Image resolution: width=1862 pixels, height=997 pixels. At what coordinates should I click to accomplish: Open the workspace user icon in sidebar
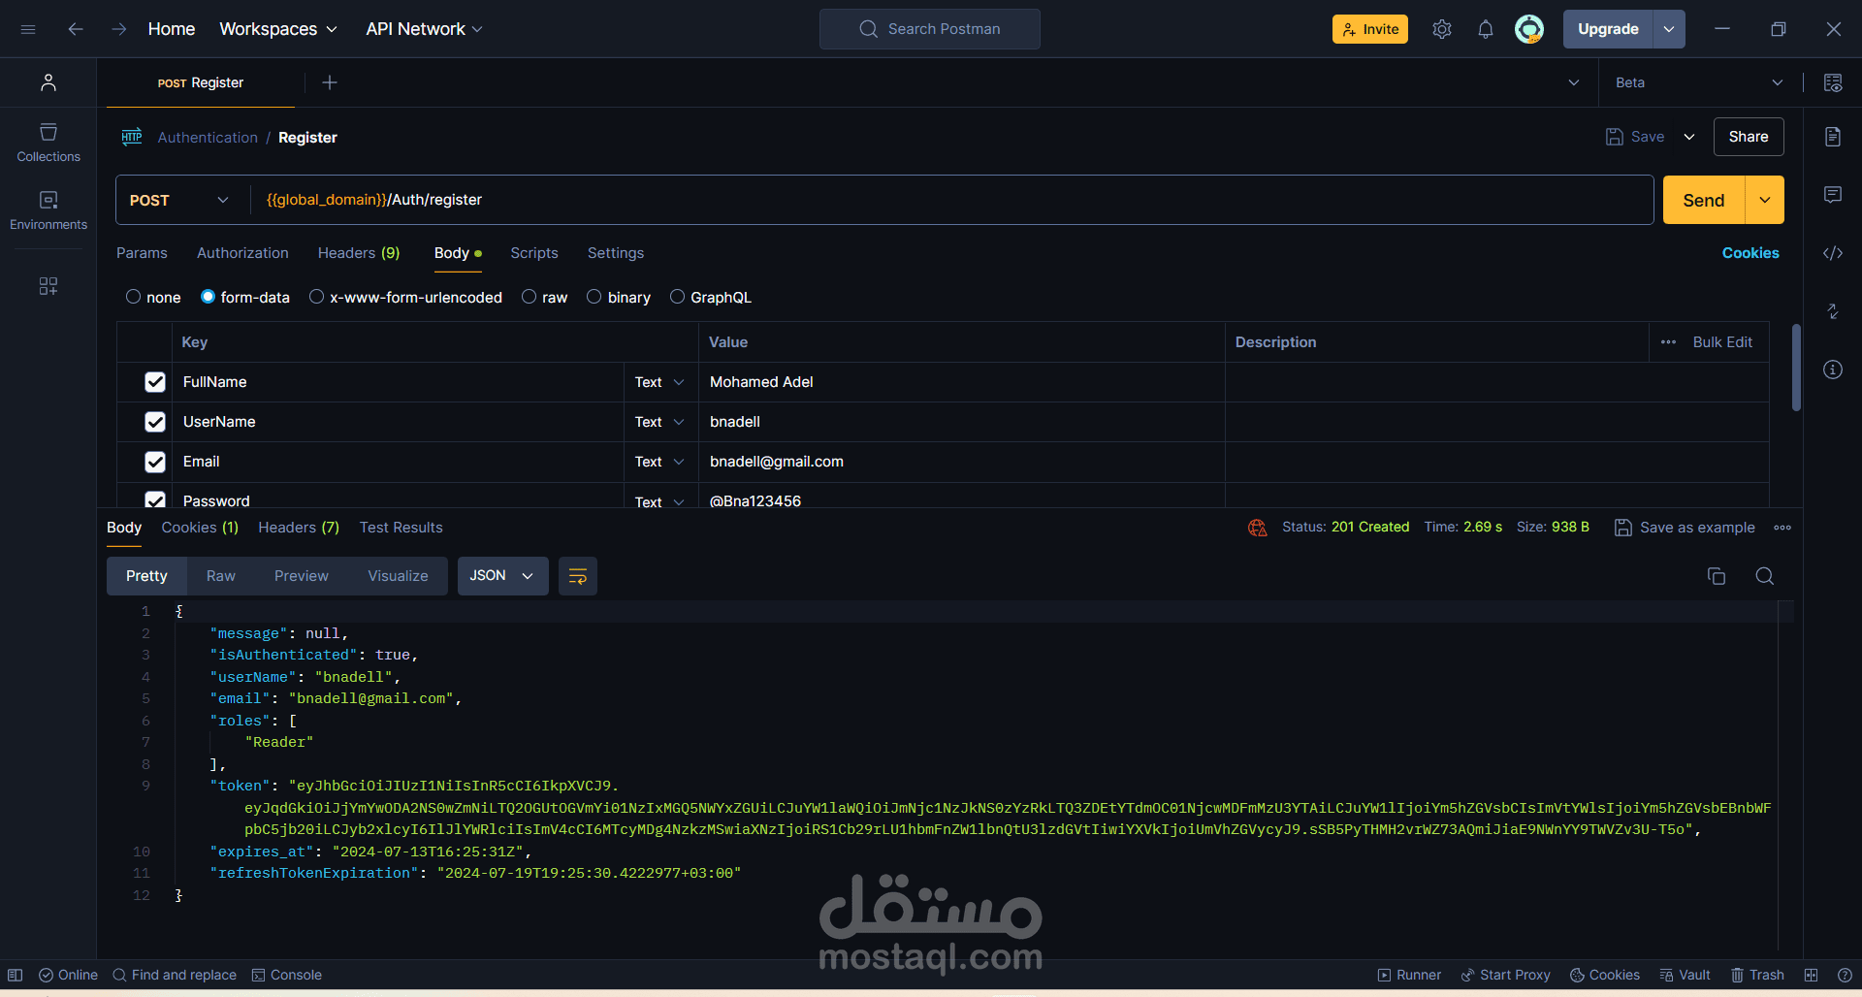(48, 82)
